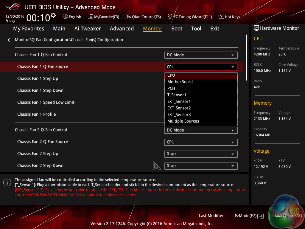Click the 12/30/2016 date display
Image resolution: width=305 pixels, height=229 pixels.
click(15, 16)
